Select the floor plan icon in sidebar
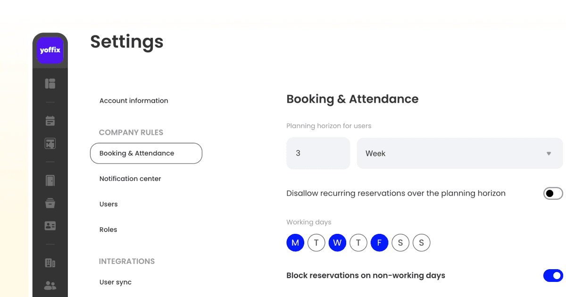This screenshot has height=297, width=566. 50,143
